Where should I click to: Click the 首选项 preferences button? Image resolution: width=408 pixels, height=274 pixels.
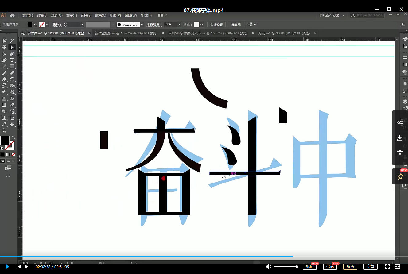coord(236,25)
